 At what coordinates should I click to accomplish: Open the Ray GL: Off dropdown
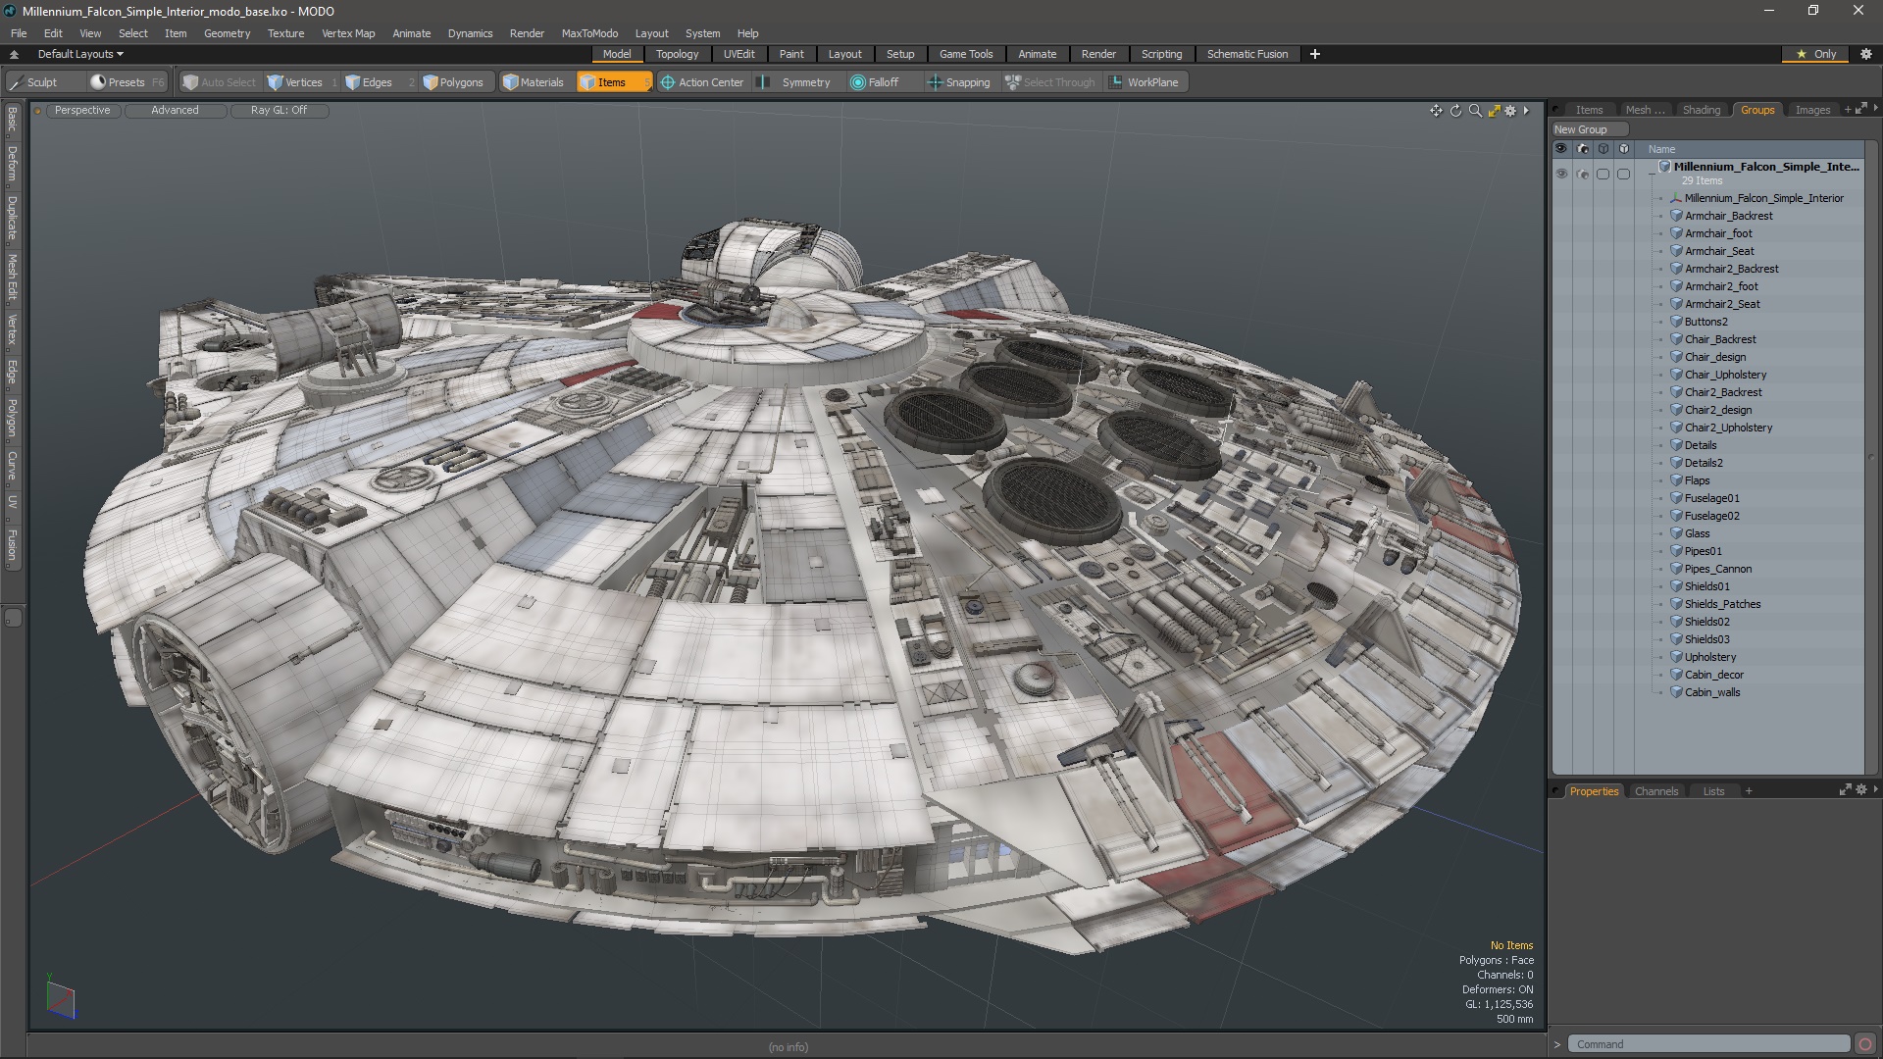(x=279, y=111)
